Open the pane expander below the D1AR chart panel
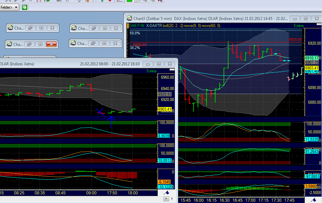The image size is (322, 203). tap(166, 199)
